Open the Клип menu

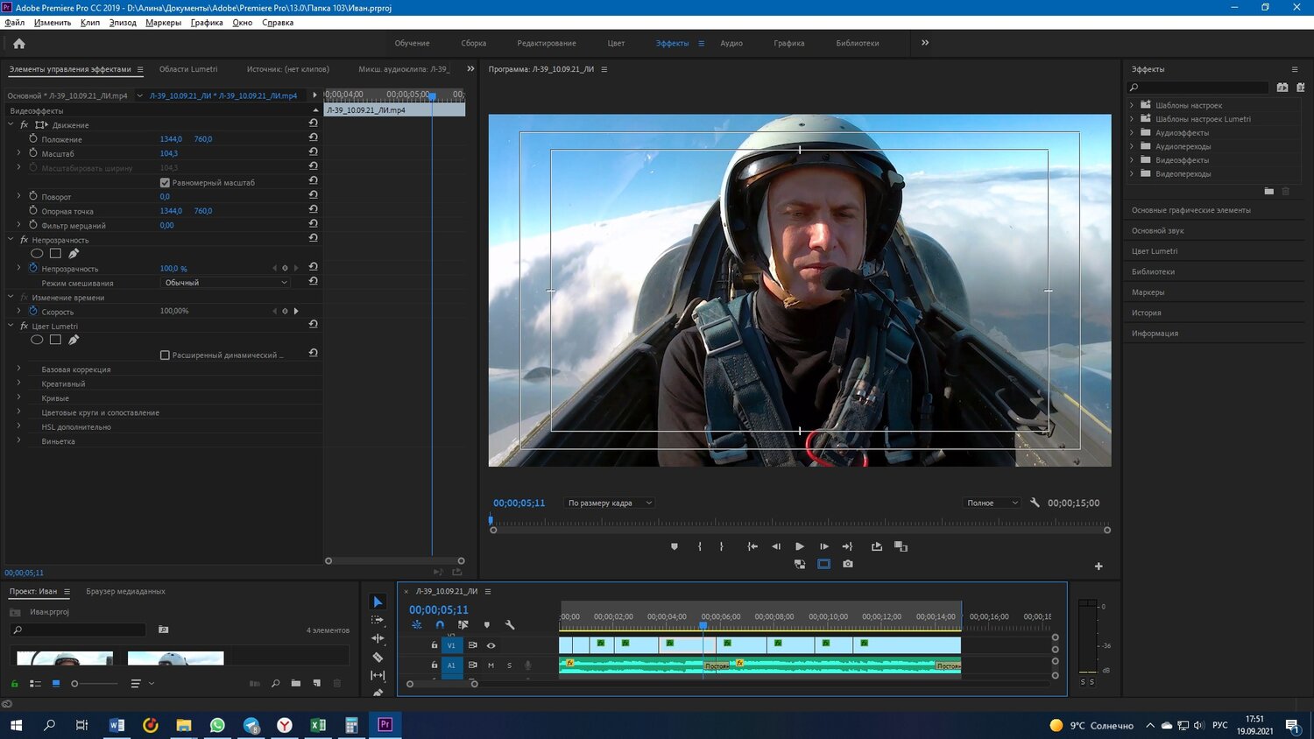89,23
